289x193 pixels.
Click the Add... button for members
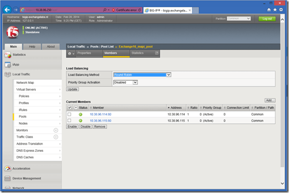[270, 100]
